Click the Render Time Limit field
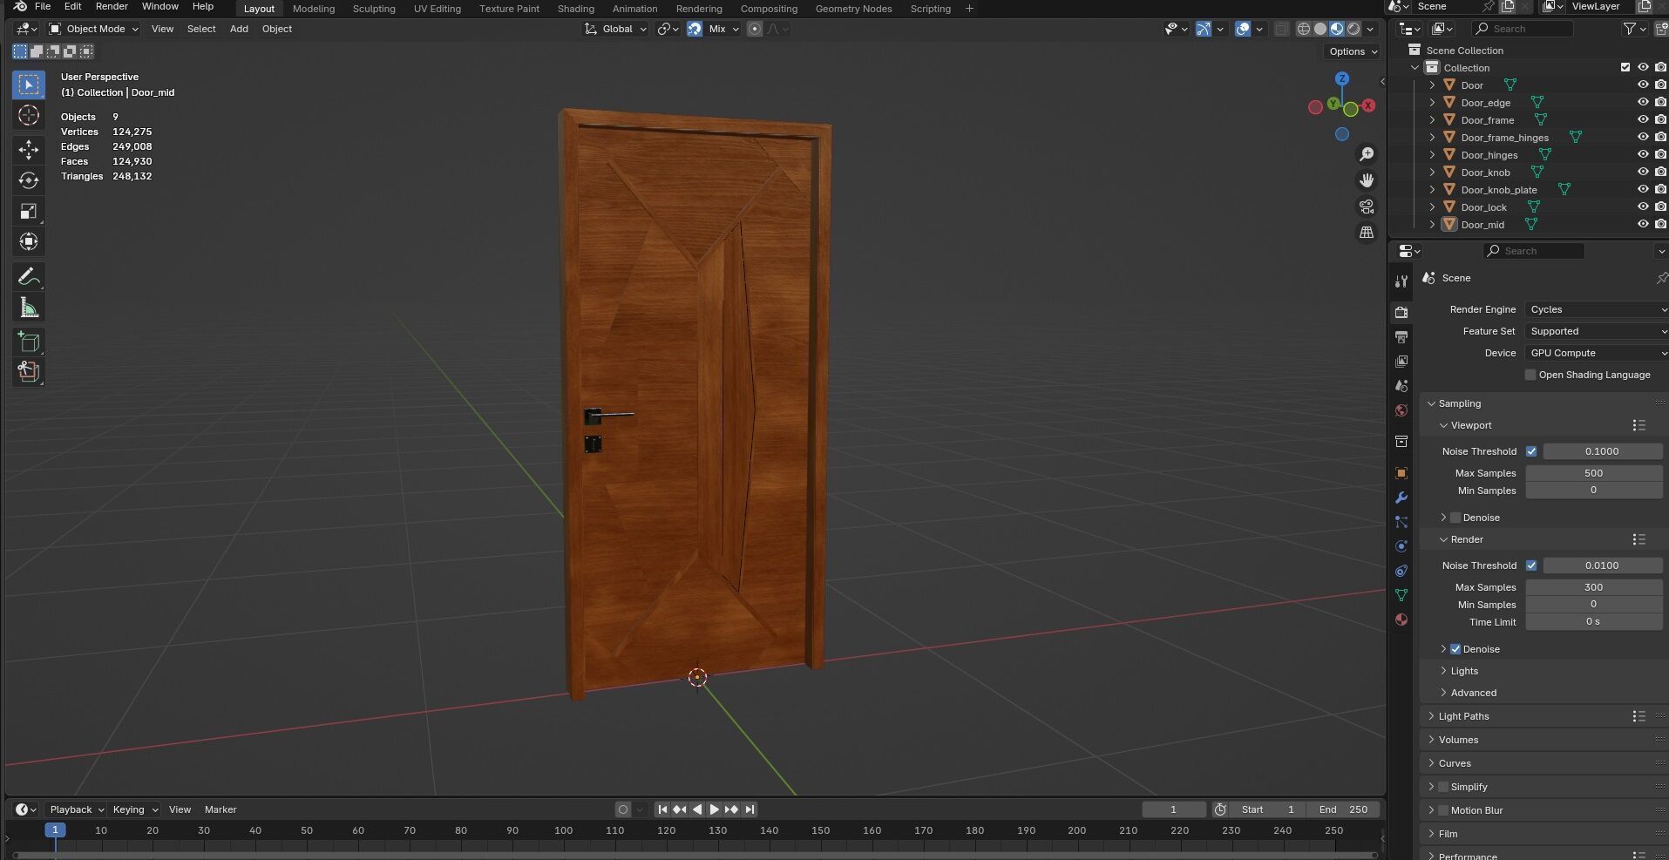The image size is (1669, 860). click(1593, 622)
